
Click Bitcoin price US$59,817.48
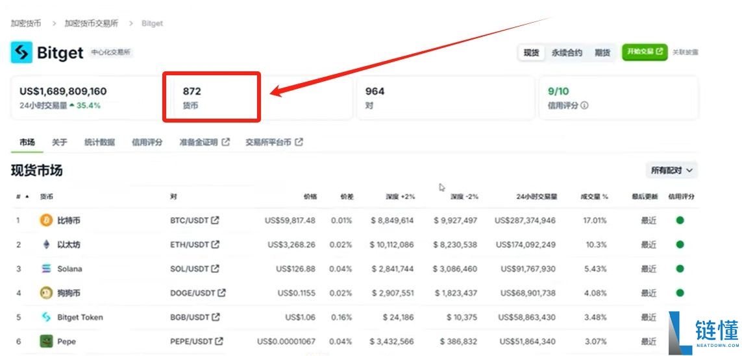pyautogui.click(x=290, y=220)
